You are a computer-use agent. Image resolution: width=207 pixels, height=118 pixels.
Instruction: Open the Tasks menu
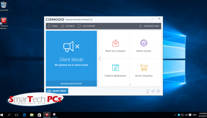[x=53, y=26]
